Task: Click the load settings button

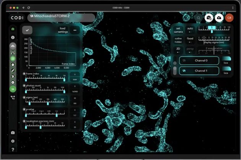Action: tap(63, 30)
